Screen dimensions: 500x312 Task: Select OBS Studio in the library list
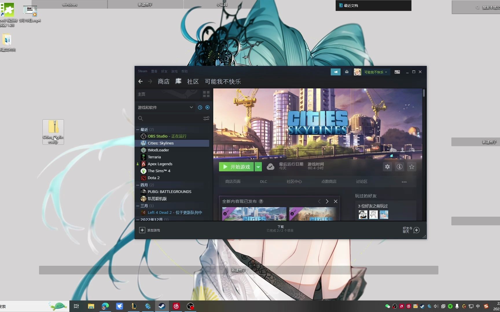coord(172,136)
